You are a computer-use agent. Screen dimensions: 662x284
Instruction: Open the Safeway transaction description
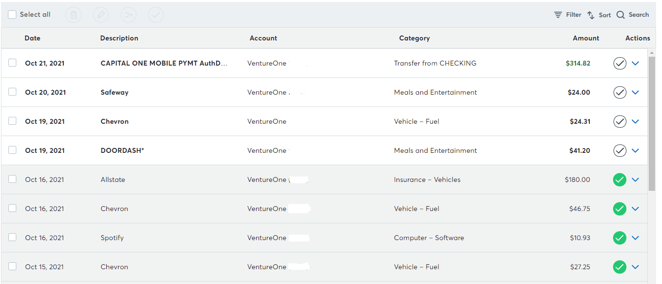[115, 92]
